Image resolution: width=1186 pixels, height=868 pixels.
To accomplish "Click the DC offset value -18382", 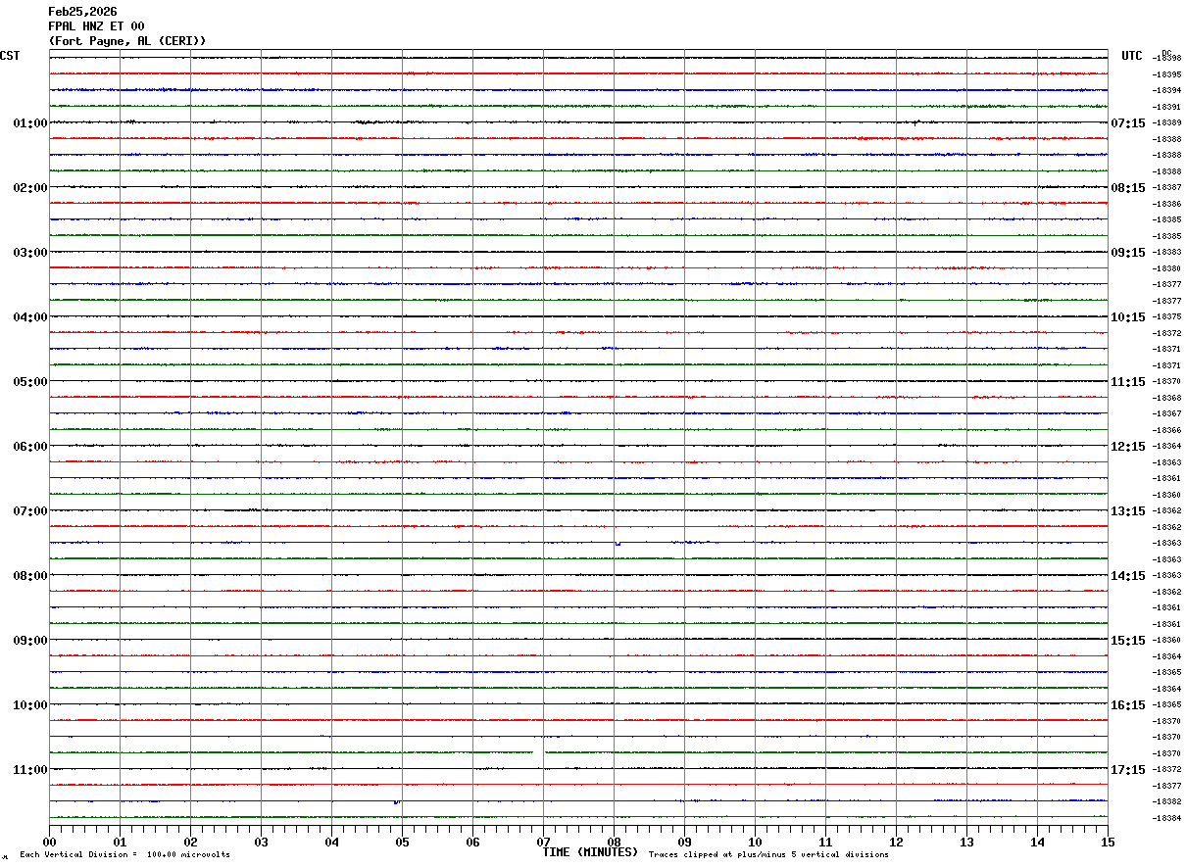I will click(1167, 801).
